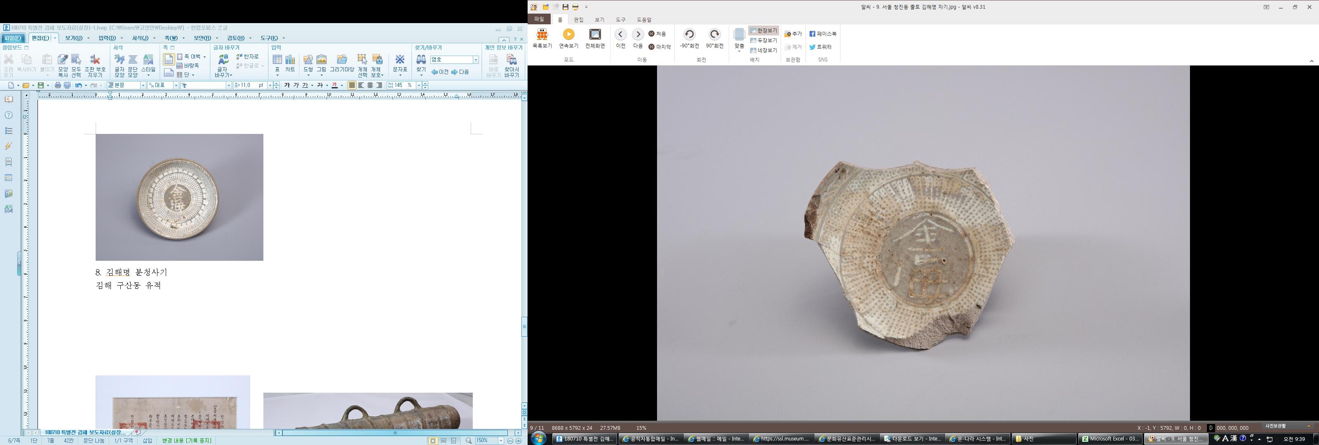Open 파일 tab in ALSee
Screen dimensions: 1319x445
(539, 19)
